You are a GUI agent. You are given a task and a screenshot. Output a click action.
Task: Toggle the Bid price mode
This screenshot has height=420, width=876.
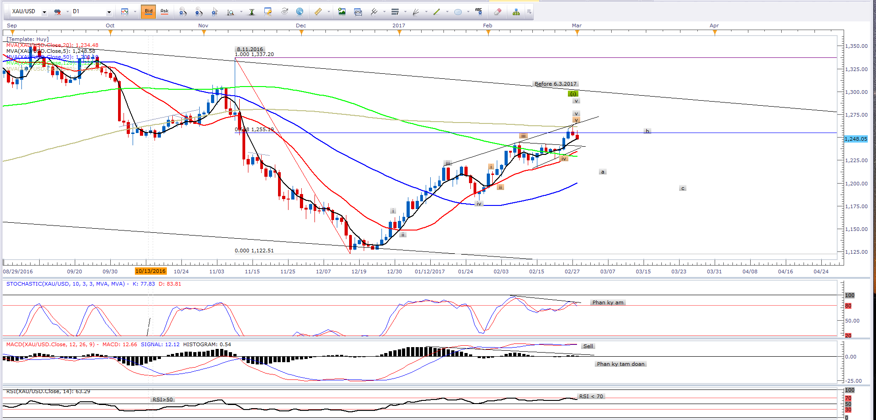pyautogui.click(x=149, y=11)
